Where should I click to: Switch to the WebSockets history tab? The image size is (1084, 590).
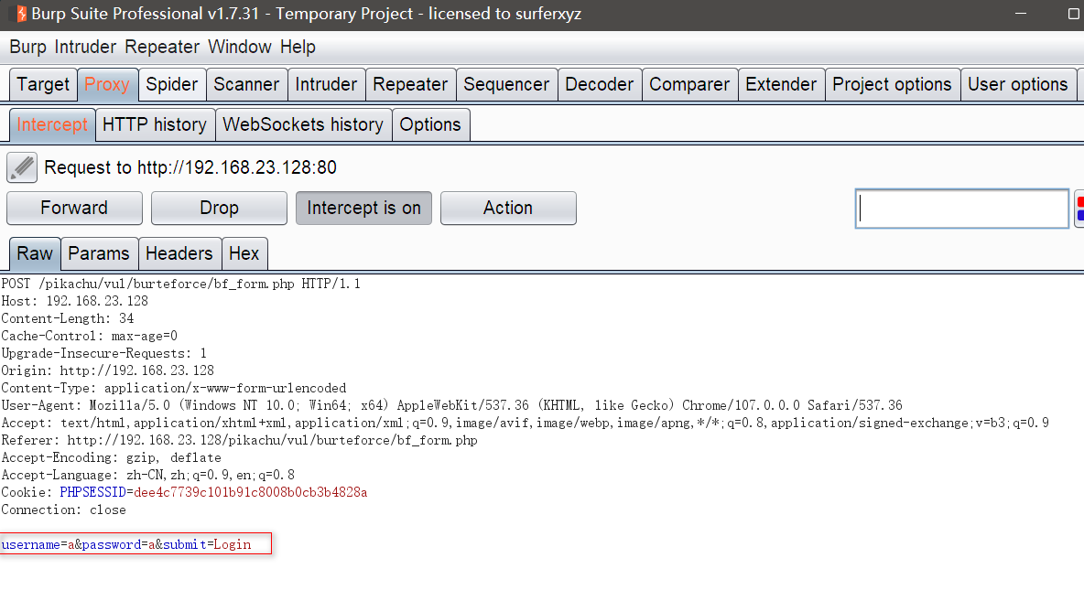(303, 124)
